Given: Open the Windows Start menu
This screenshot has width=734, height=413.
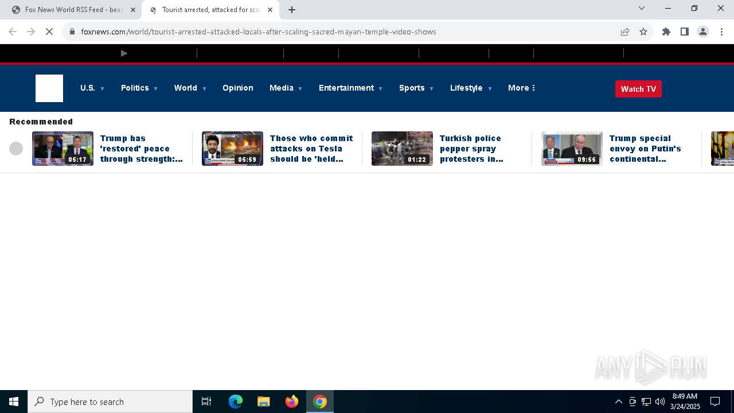Looking at the screenshot, I should [x=14, y=402].
